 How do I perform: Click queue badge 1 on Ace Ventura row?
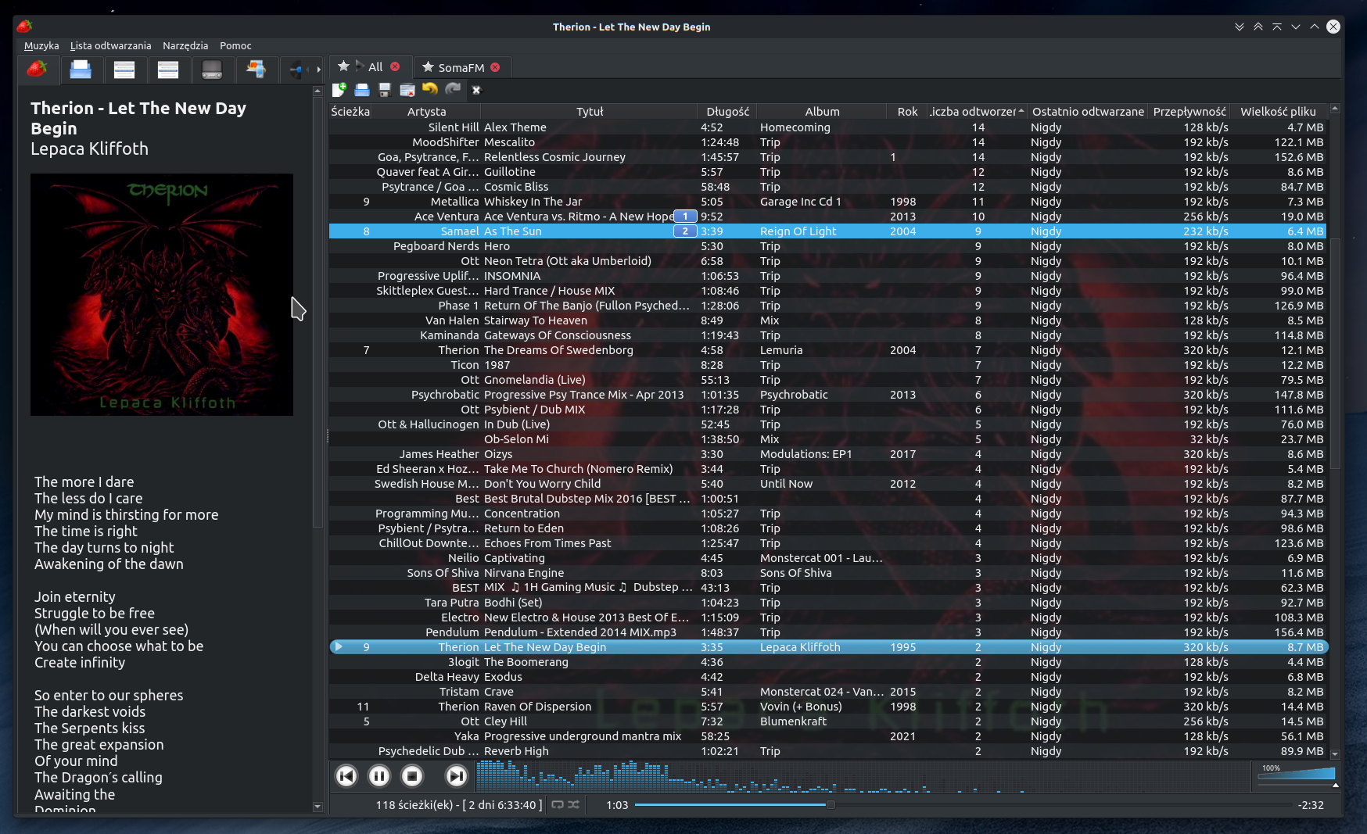click(x=685, y=217)
